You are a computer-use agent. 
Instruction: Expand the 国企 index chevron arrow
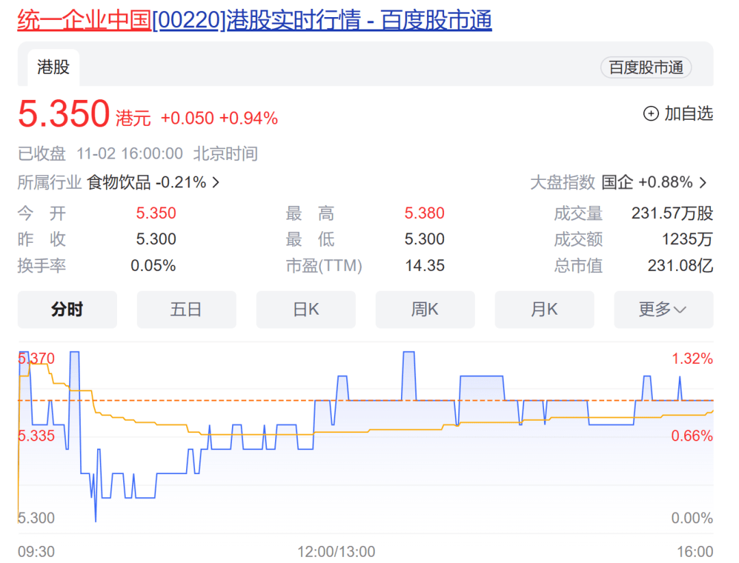click(703, 183)
